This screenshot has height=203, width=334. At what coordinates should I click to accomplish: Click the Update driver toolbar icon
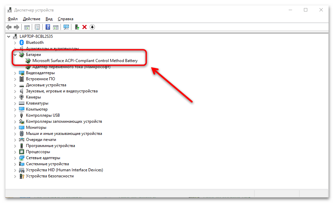(77, 27)
